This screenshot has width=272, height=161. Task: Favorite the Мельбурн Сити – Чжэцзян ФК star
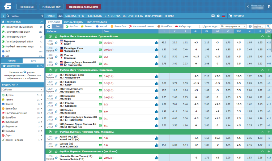tap(56, 50)
